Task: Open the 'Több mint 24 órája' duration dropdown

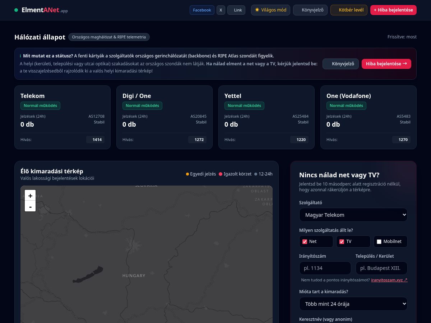Action: tap(353, 304)
